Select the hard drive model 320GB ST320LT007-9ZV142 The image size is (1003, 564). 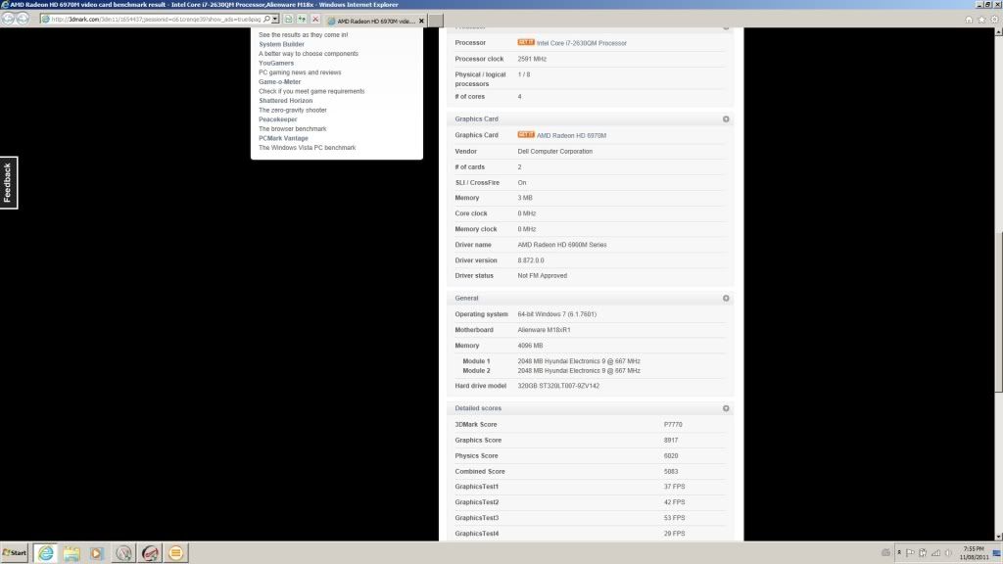point(558,386)
